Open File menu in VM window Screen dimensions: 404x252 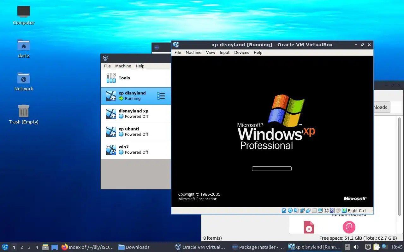tap(178, 52)
